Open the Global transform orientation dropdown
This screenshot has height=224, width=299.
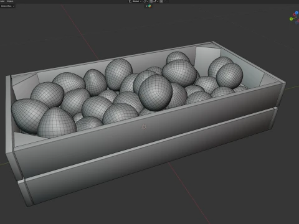click(x=136, y=1)
